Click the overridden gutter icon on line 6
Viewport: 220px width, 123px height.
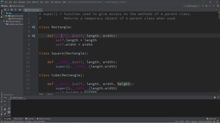[33, 36]
